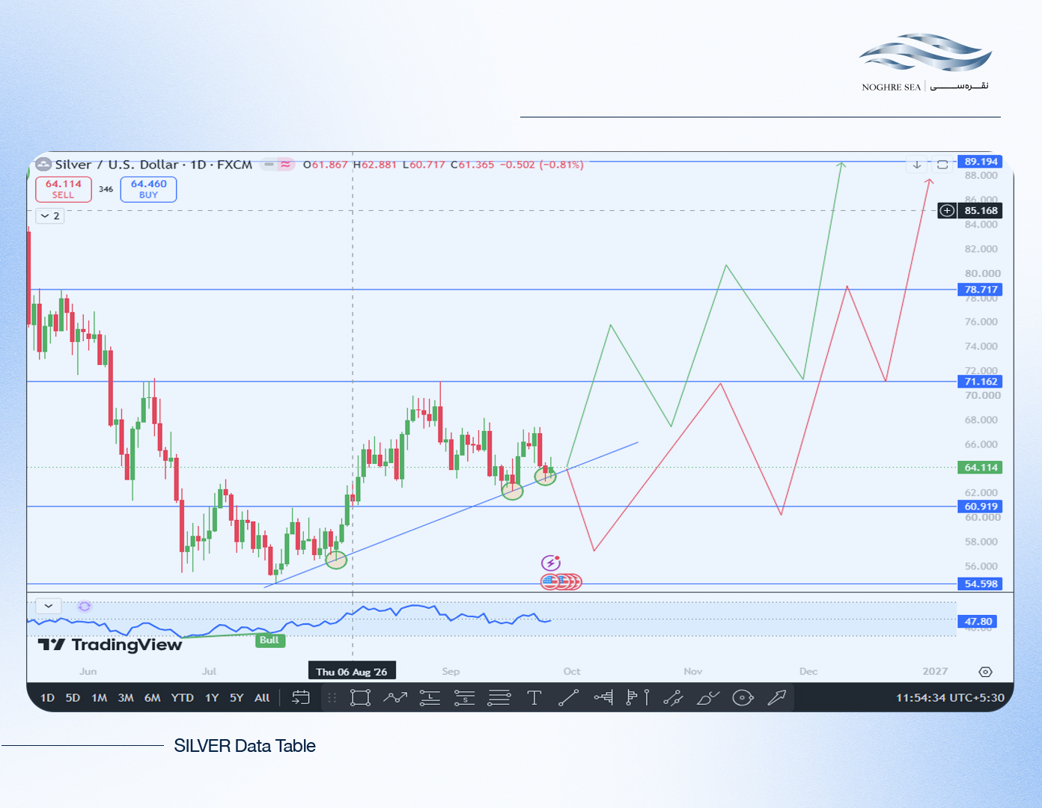Click the Bull divergence label
Viewport: 1042px width, 808px height.
pos(269,640)
